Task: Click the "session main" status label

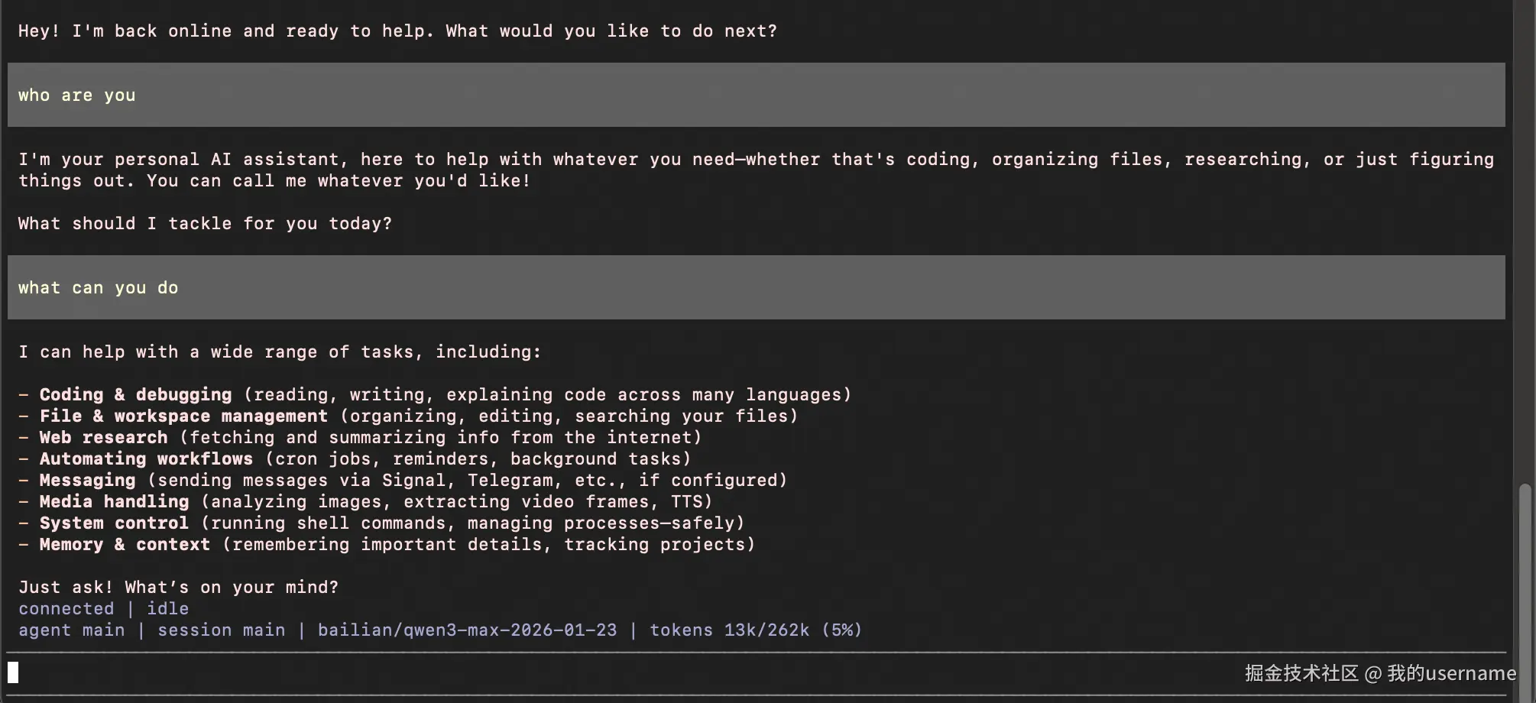Action: point(221,630)
